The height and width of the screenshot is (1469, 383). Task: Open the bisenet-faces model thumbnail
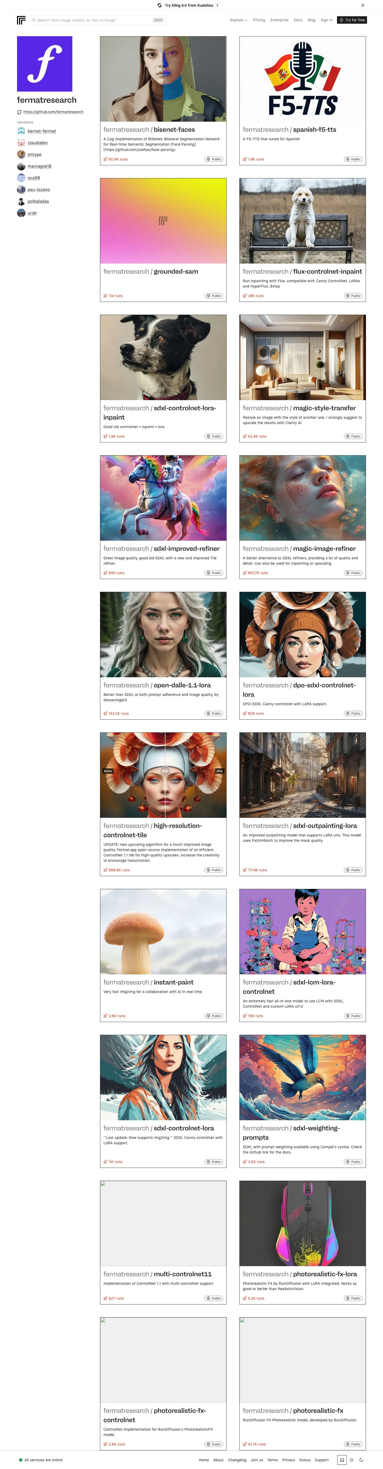[x=163, y=79]
